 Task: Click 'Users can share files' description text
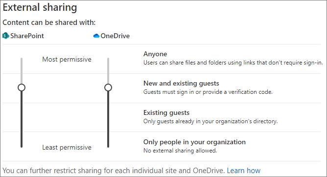(x=233, y=63)
